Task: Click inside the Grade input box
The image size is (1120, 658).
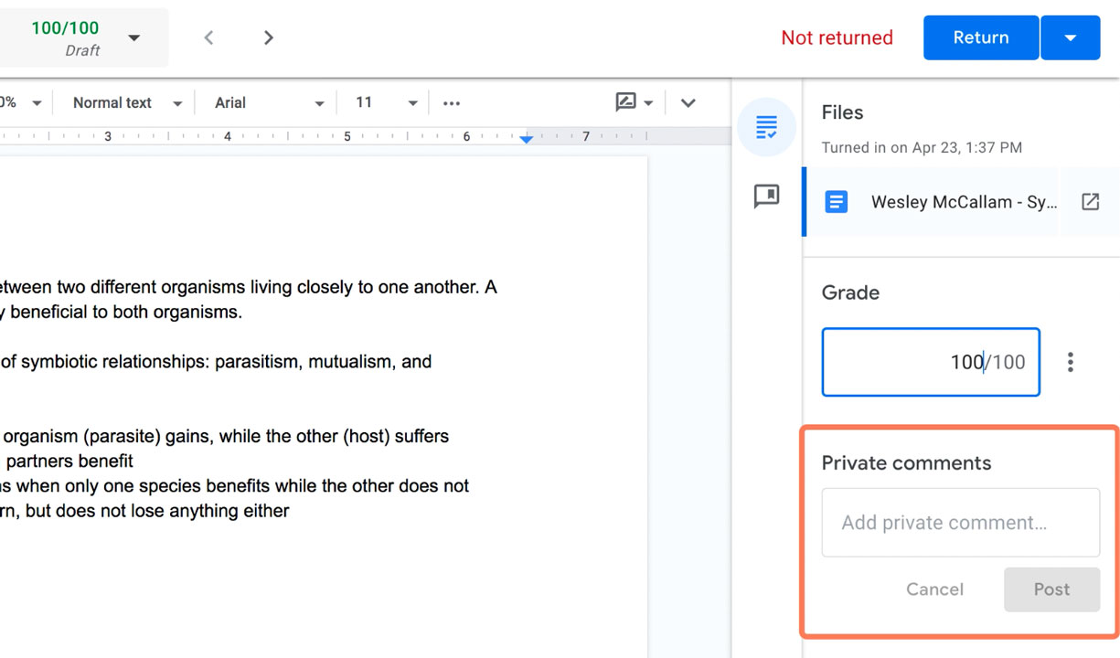Action: (x=930, y=362)
